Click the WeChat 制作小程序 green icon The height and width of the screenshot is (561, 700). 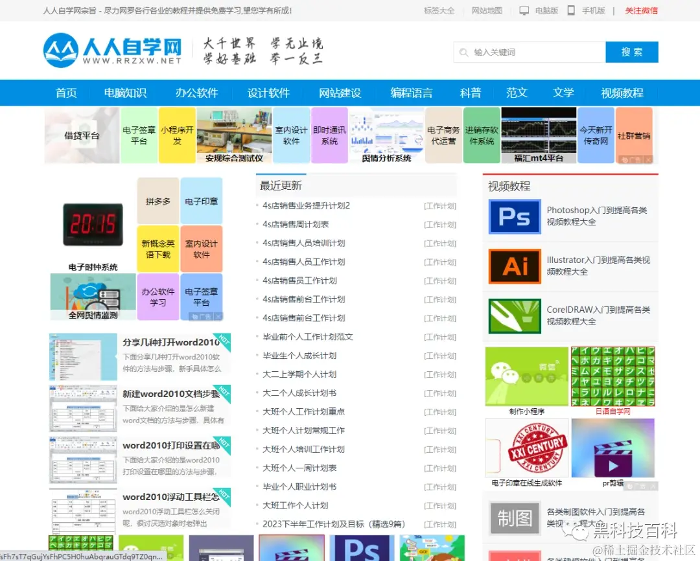(x=526, y=376)
